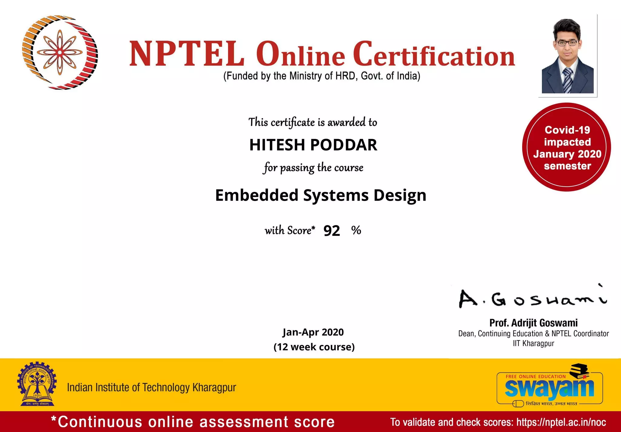This screenshot has height=432, width=621.
Task: Click the NPTEL circular logo
Action: pos(60,52)
